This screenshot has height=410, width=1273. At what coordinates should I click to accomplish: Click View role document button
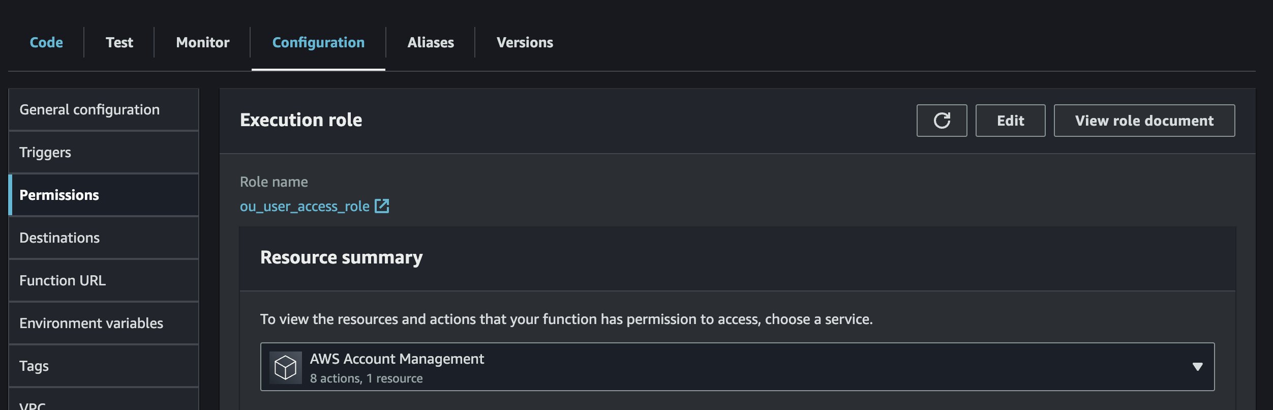coord(1144,121)
